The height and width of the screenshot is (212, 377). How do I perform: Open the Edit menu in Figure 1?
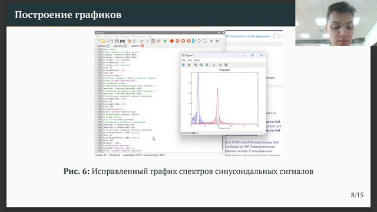(190, 60)
